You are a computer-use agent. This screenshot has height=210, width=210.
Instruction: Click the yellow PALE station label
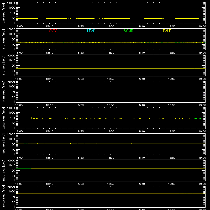pyautogui.click(x=167, y=31)
